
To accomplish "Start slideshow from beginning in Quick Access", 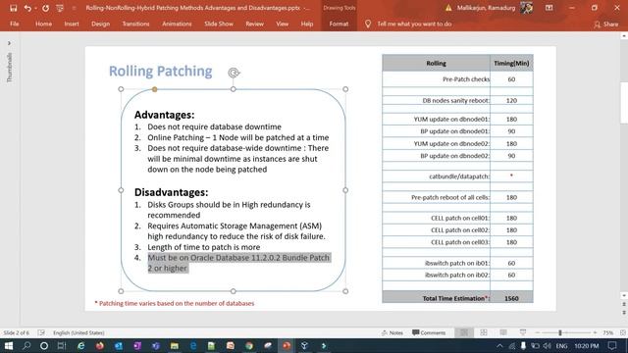I will click(60, 8).
